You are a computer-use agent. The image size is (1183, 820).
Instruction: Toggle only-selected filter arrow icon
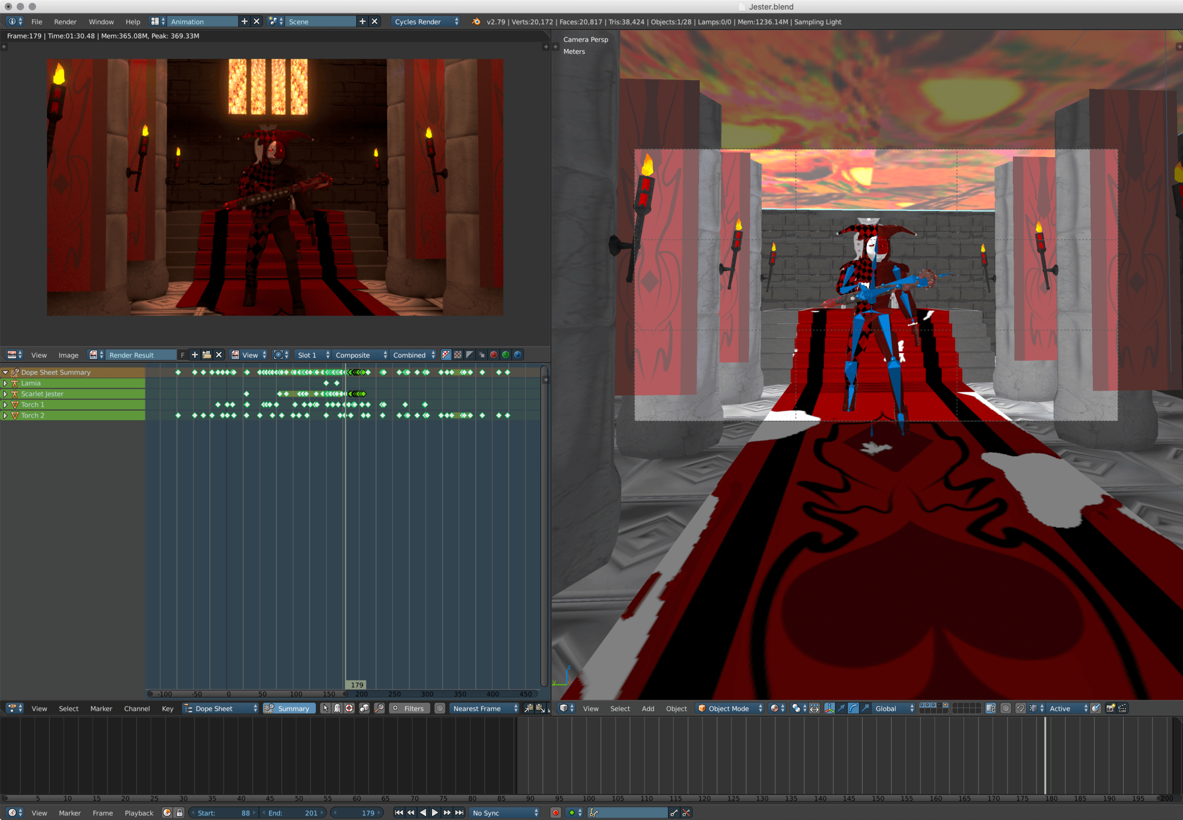325,709
